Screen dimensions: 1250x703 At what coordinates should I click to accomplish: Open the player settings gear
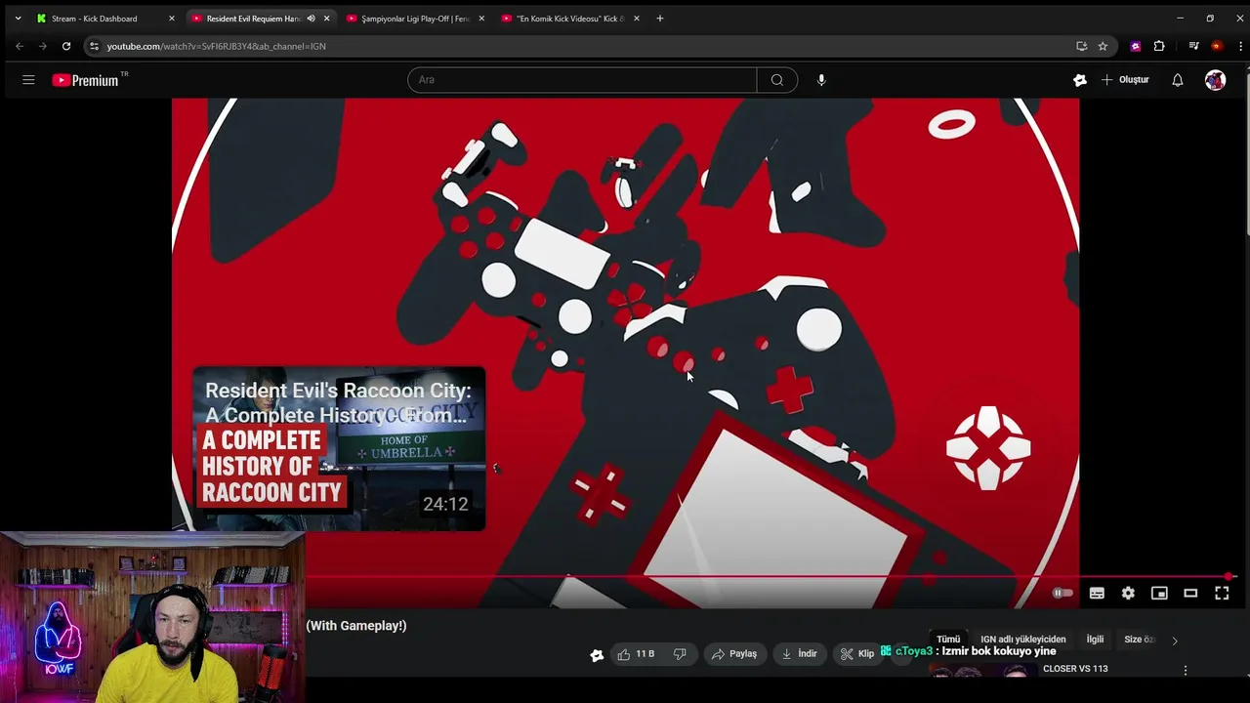pyautogui.click(x=1128, y=593)
